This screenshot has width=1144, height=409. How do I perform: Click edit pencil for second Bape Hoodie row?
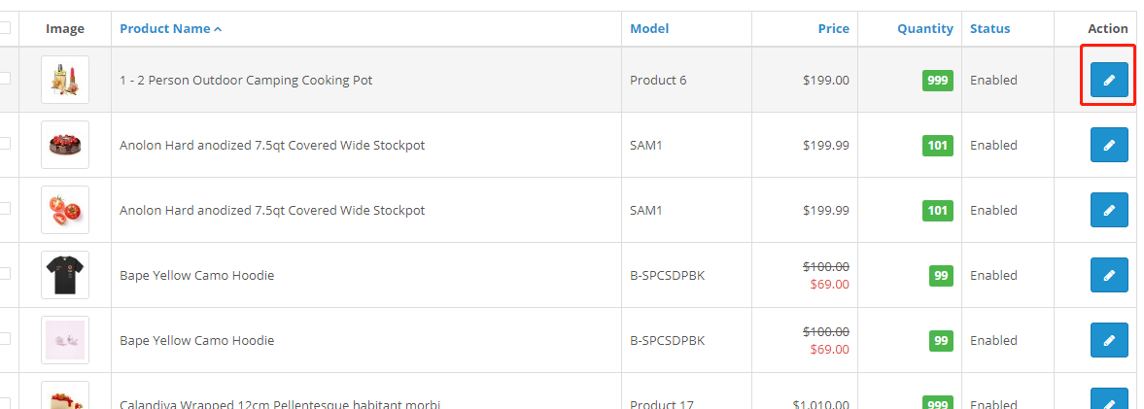click(1109, 340)
